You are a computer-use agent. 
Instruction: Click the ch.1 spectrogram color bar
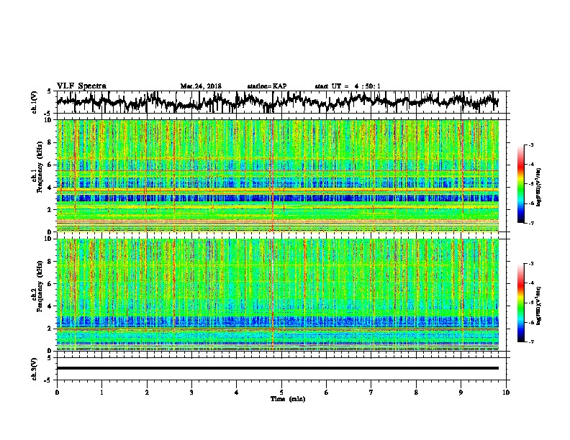(520, 184)
